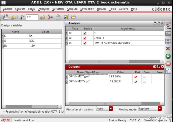Image resolution: width=173 pixels, height=122 pixels.
Task: Uncheck Plot for the cgs output
Action: [136, 82]
